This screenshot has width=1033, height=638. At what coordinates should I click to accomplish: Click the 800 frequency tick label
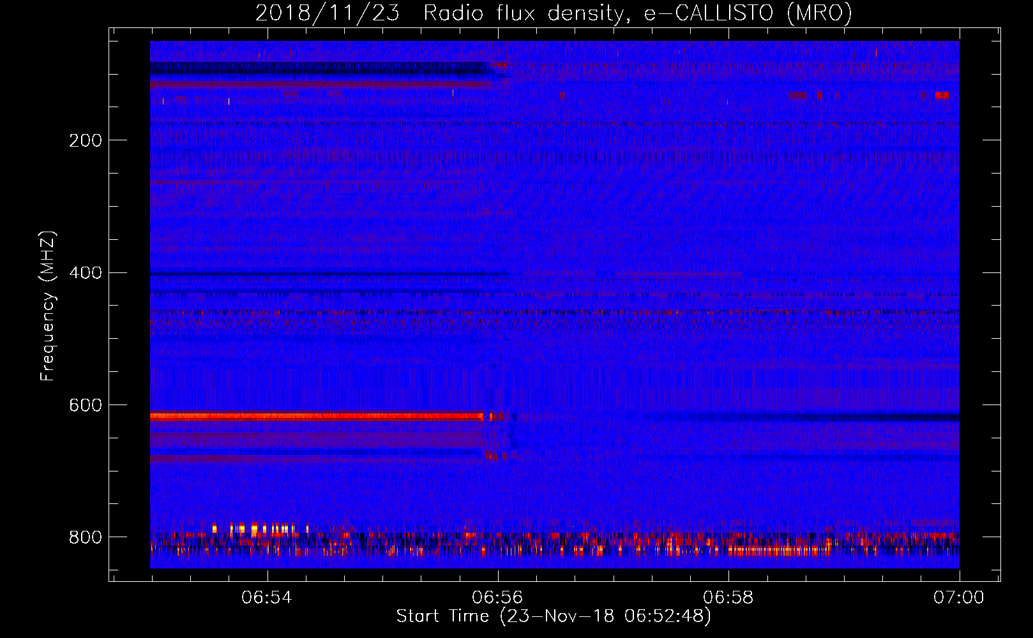(x=86, y=538)
